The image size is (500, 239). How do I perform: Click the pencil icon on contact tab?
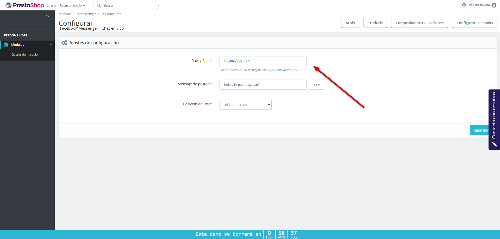tap(494, 144)
